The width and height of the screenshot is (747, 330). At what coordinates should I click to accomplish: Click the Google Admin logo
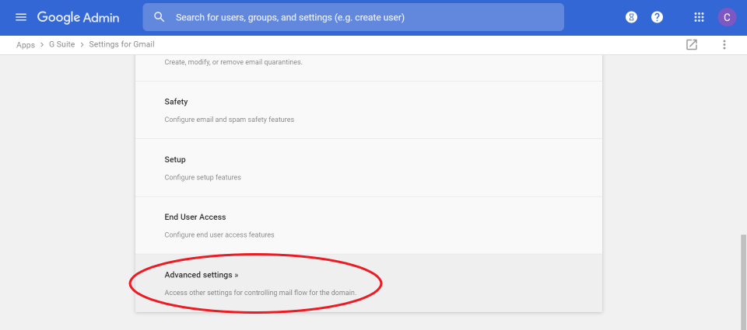[x=78, y=18]
